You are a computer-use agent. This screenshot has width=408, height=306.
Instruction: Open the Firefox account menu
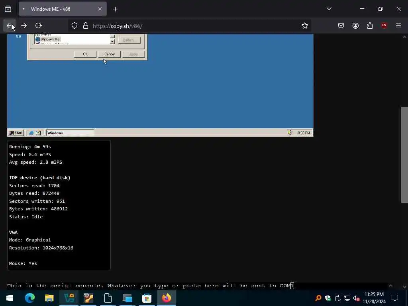point(355,25)
